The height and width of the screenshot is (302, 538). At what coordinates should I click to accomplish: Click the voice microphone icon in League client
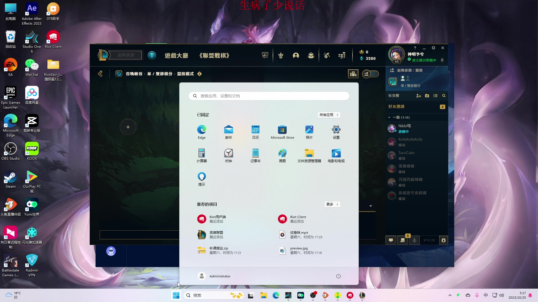click(x=414, y=240)
